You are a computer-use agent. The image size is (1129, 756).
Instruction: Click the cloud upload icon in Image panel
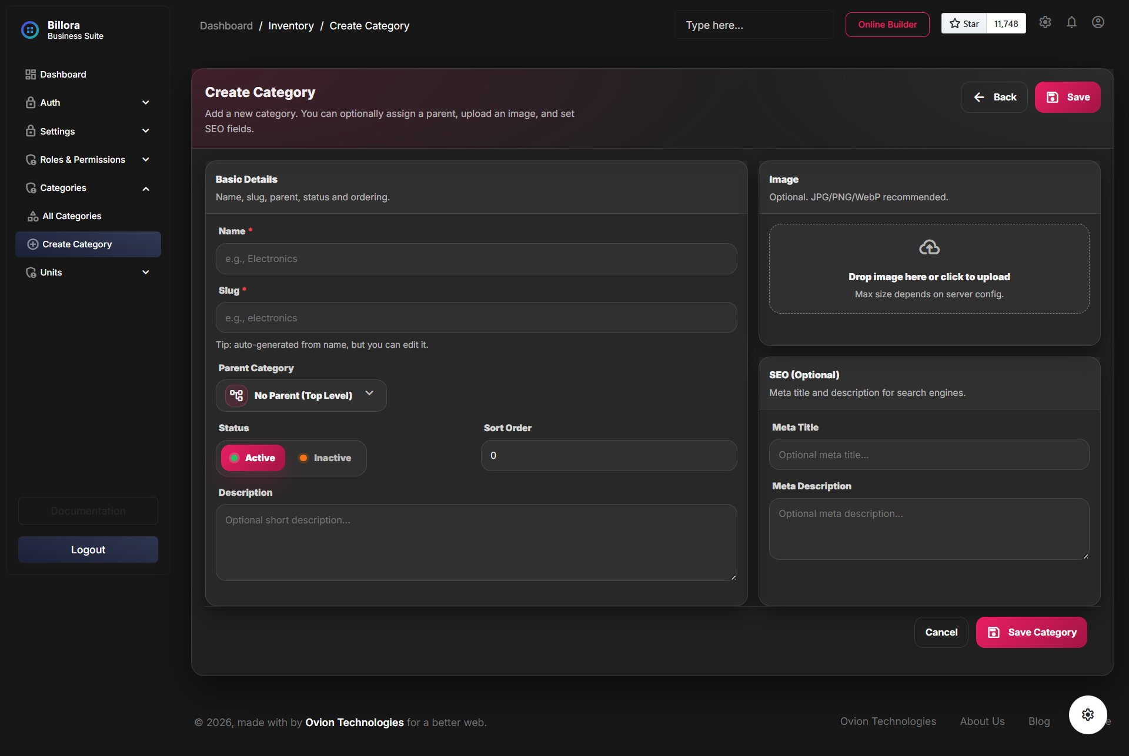coord(929,247)
